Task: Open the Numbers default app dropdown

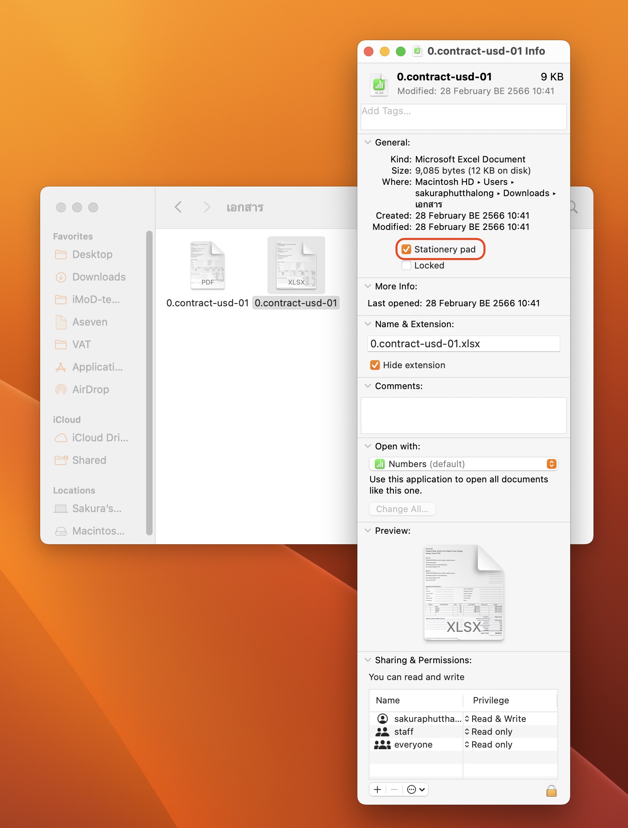Action: (463, 464)
